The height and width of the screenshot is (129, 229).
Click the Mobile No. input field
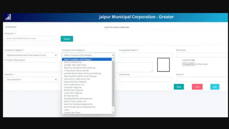coord(29,38)
